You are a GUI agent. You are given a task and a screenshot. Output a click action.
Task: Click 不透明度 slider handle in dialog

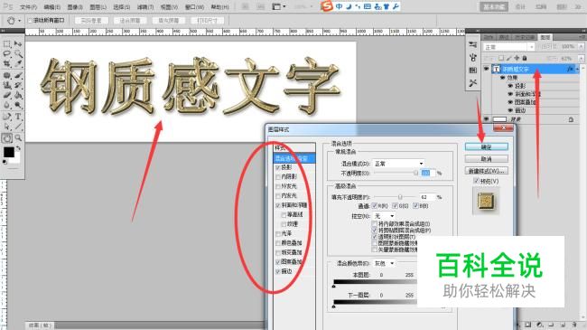pyautogui.click(x=416, y=173)
